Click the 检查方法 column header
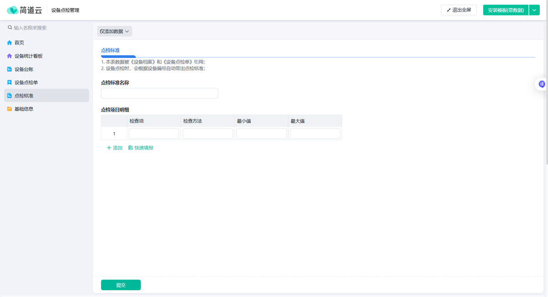 coord(208,121)
